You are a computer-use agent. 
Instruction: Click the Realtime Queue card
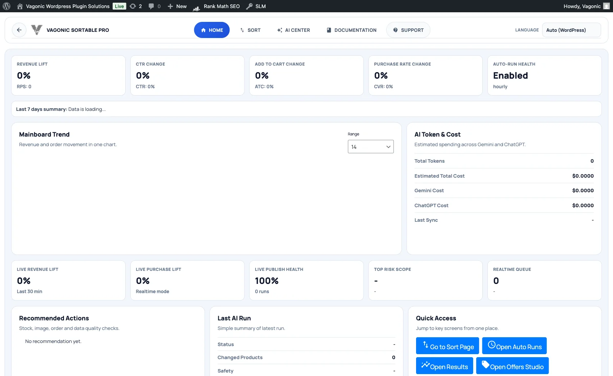[x=544, y=280]
